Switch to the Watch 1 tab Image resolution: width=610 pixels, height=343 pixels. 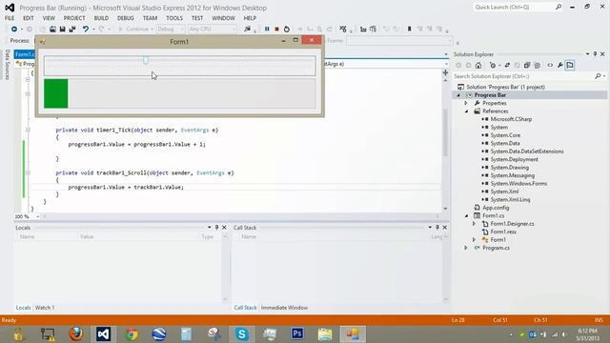(x=45, y=308)
